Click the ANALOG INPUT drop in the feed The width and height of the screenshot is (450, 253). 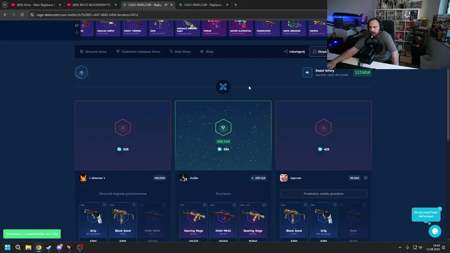[x=108, y=28]
